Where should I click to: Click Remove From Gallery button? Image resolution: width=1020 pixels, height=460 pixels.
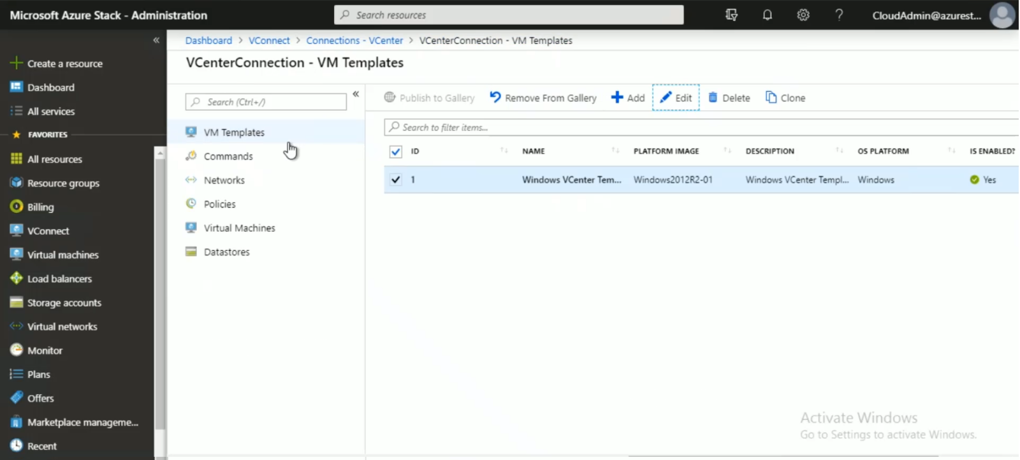(x=543, y=97)
